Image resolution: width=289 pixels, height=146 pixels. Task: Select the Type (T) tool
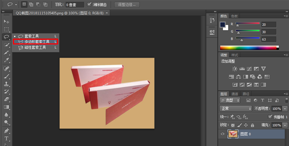click(6, 138)
